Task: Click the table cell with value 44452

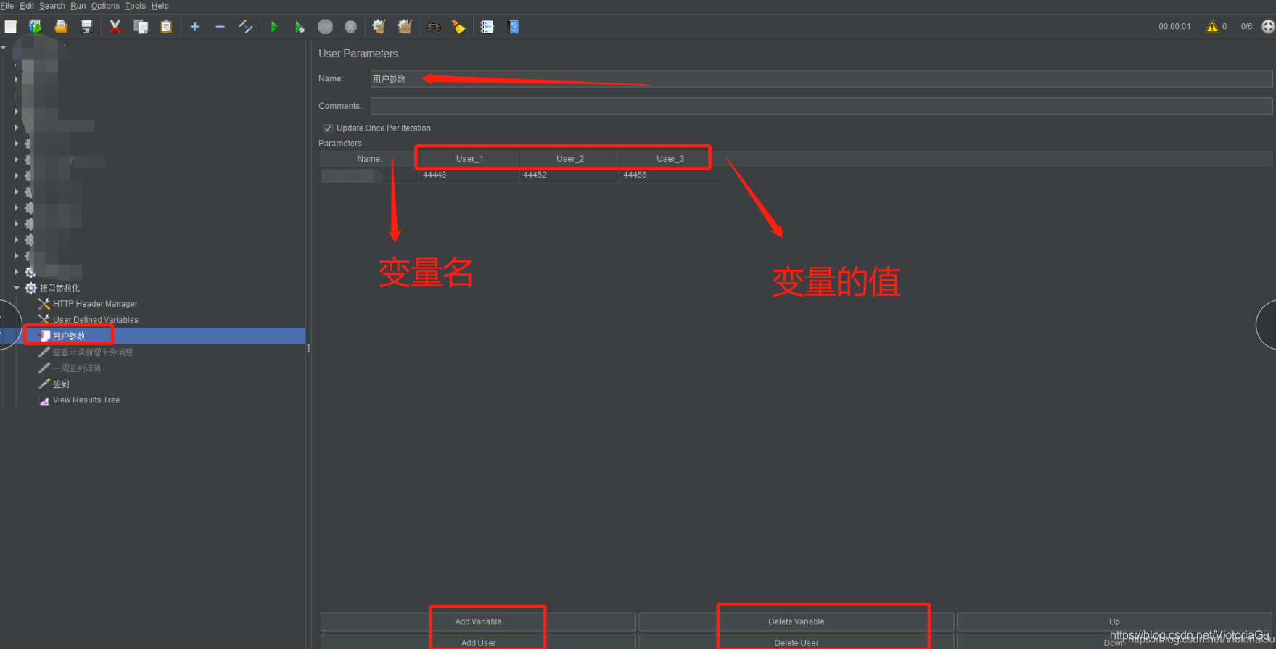Action: click(x=569, y=175)
